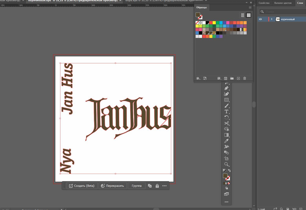Expand the коричневый layer

[271, 19]
